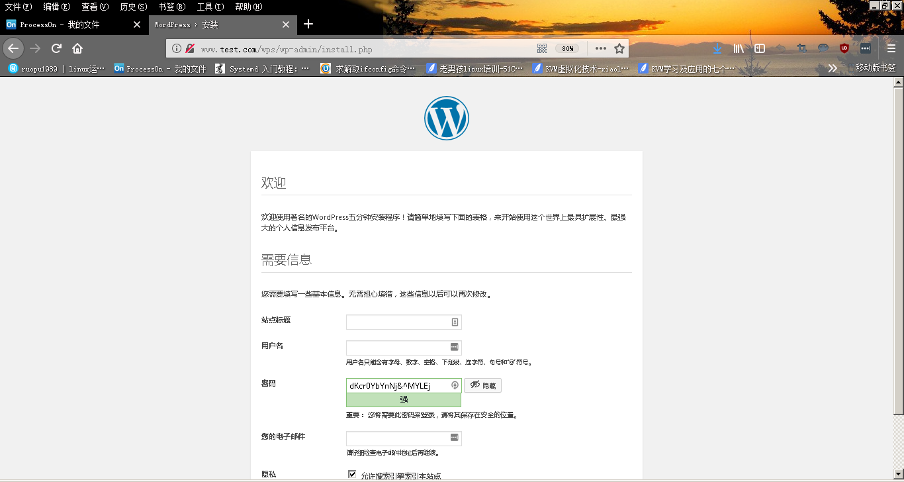Toggle the sidebar view
904x482 pixels.
[x=760, y=48]
